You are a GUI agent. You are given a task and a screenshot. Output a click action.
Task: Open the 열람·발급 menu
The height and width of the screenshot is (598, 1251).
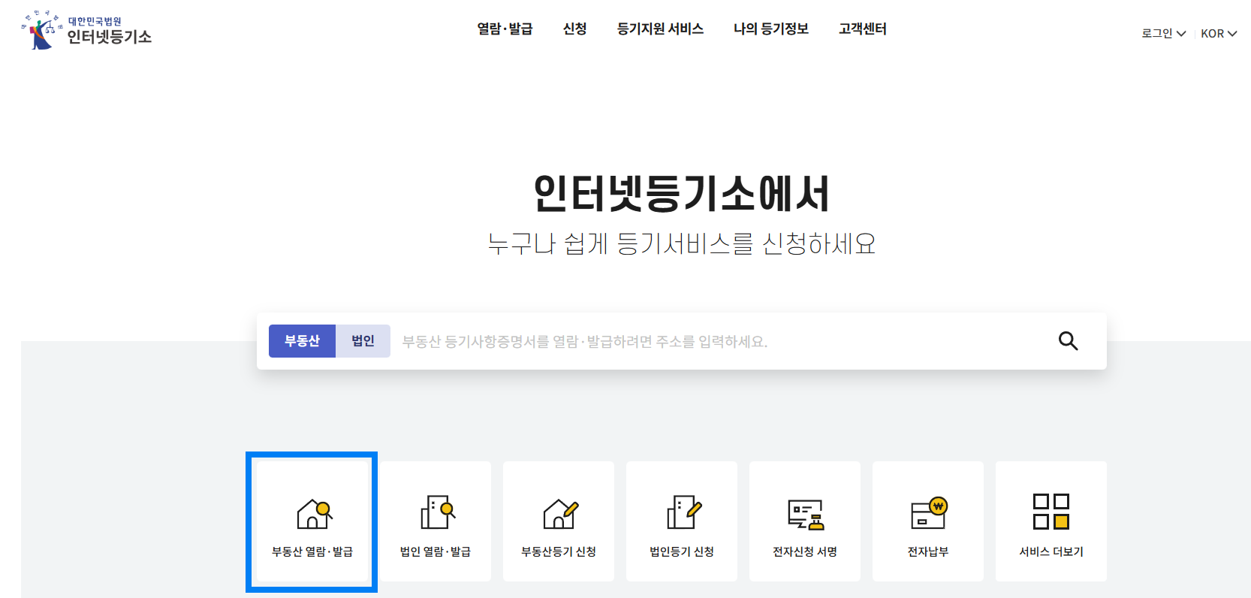[x=505, y=29]
